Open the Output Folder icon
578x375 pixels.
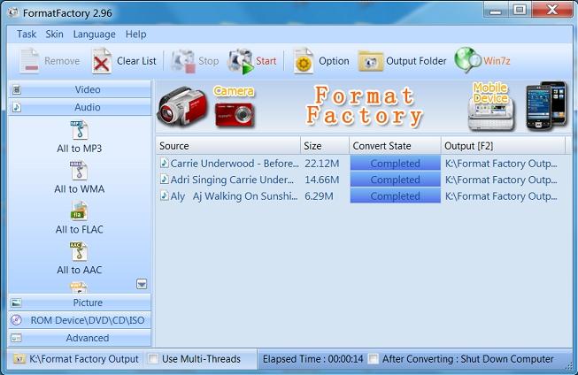point(371,62)
